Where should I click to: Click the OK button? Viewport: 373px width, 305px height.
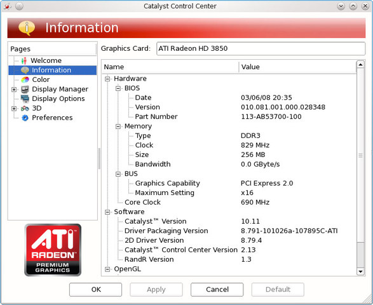(x=95, y=290)
